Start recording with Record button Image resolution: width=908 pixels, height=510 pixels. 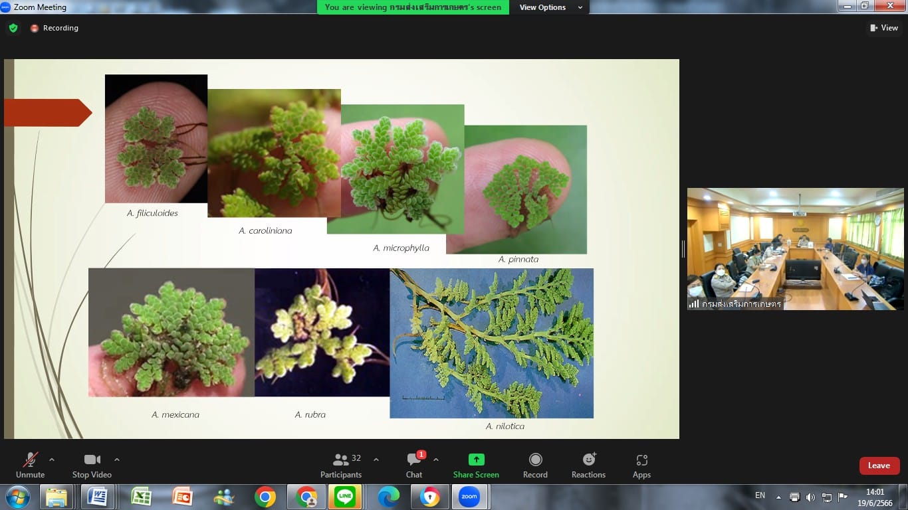[535, 465]
